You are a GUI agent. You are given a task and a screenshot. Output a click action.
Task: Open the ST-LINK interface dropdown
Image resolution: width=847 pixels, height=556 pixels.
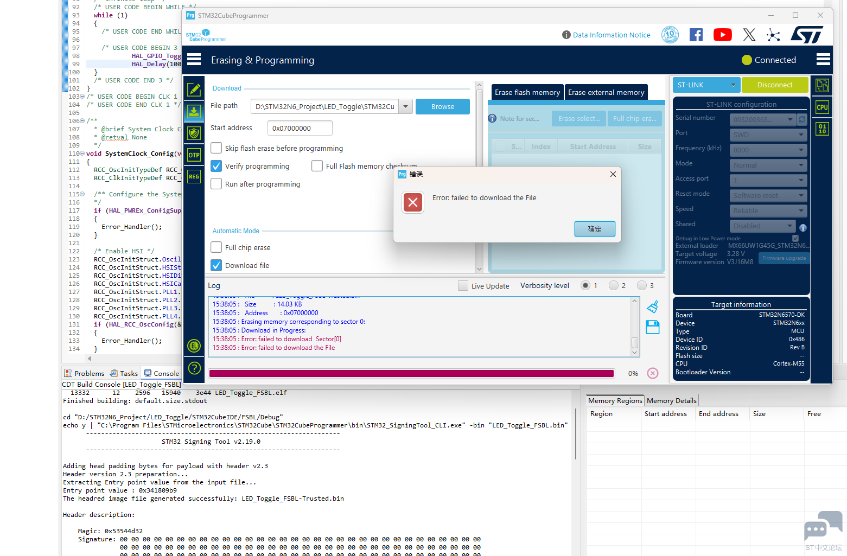point(706,85)
